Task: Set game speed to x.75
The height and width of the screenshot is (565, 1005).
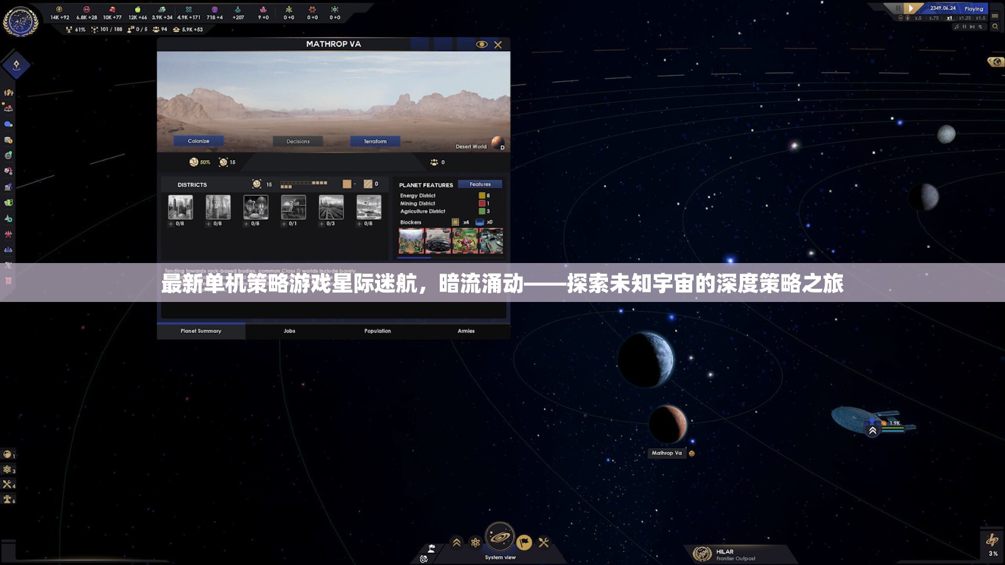Action: 934,18
